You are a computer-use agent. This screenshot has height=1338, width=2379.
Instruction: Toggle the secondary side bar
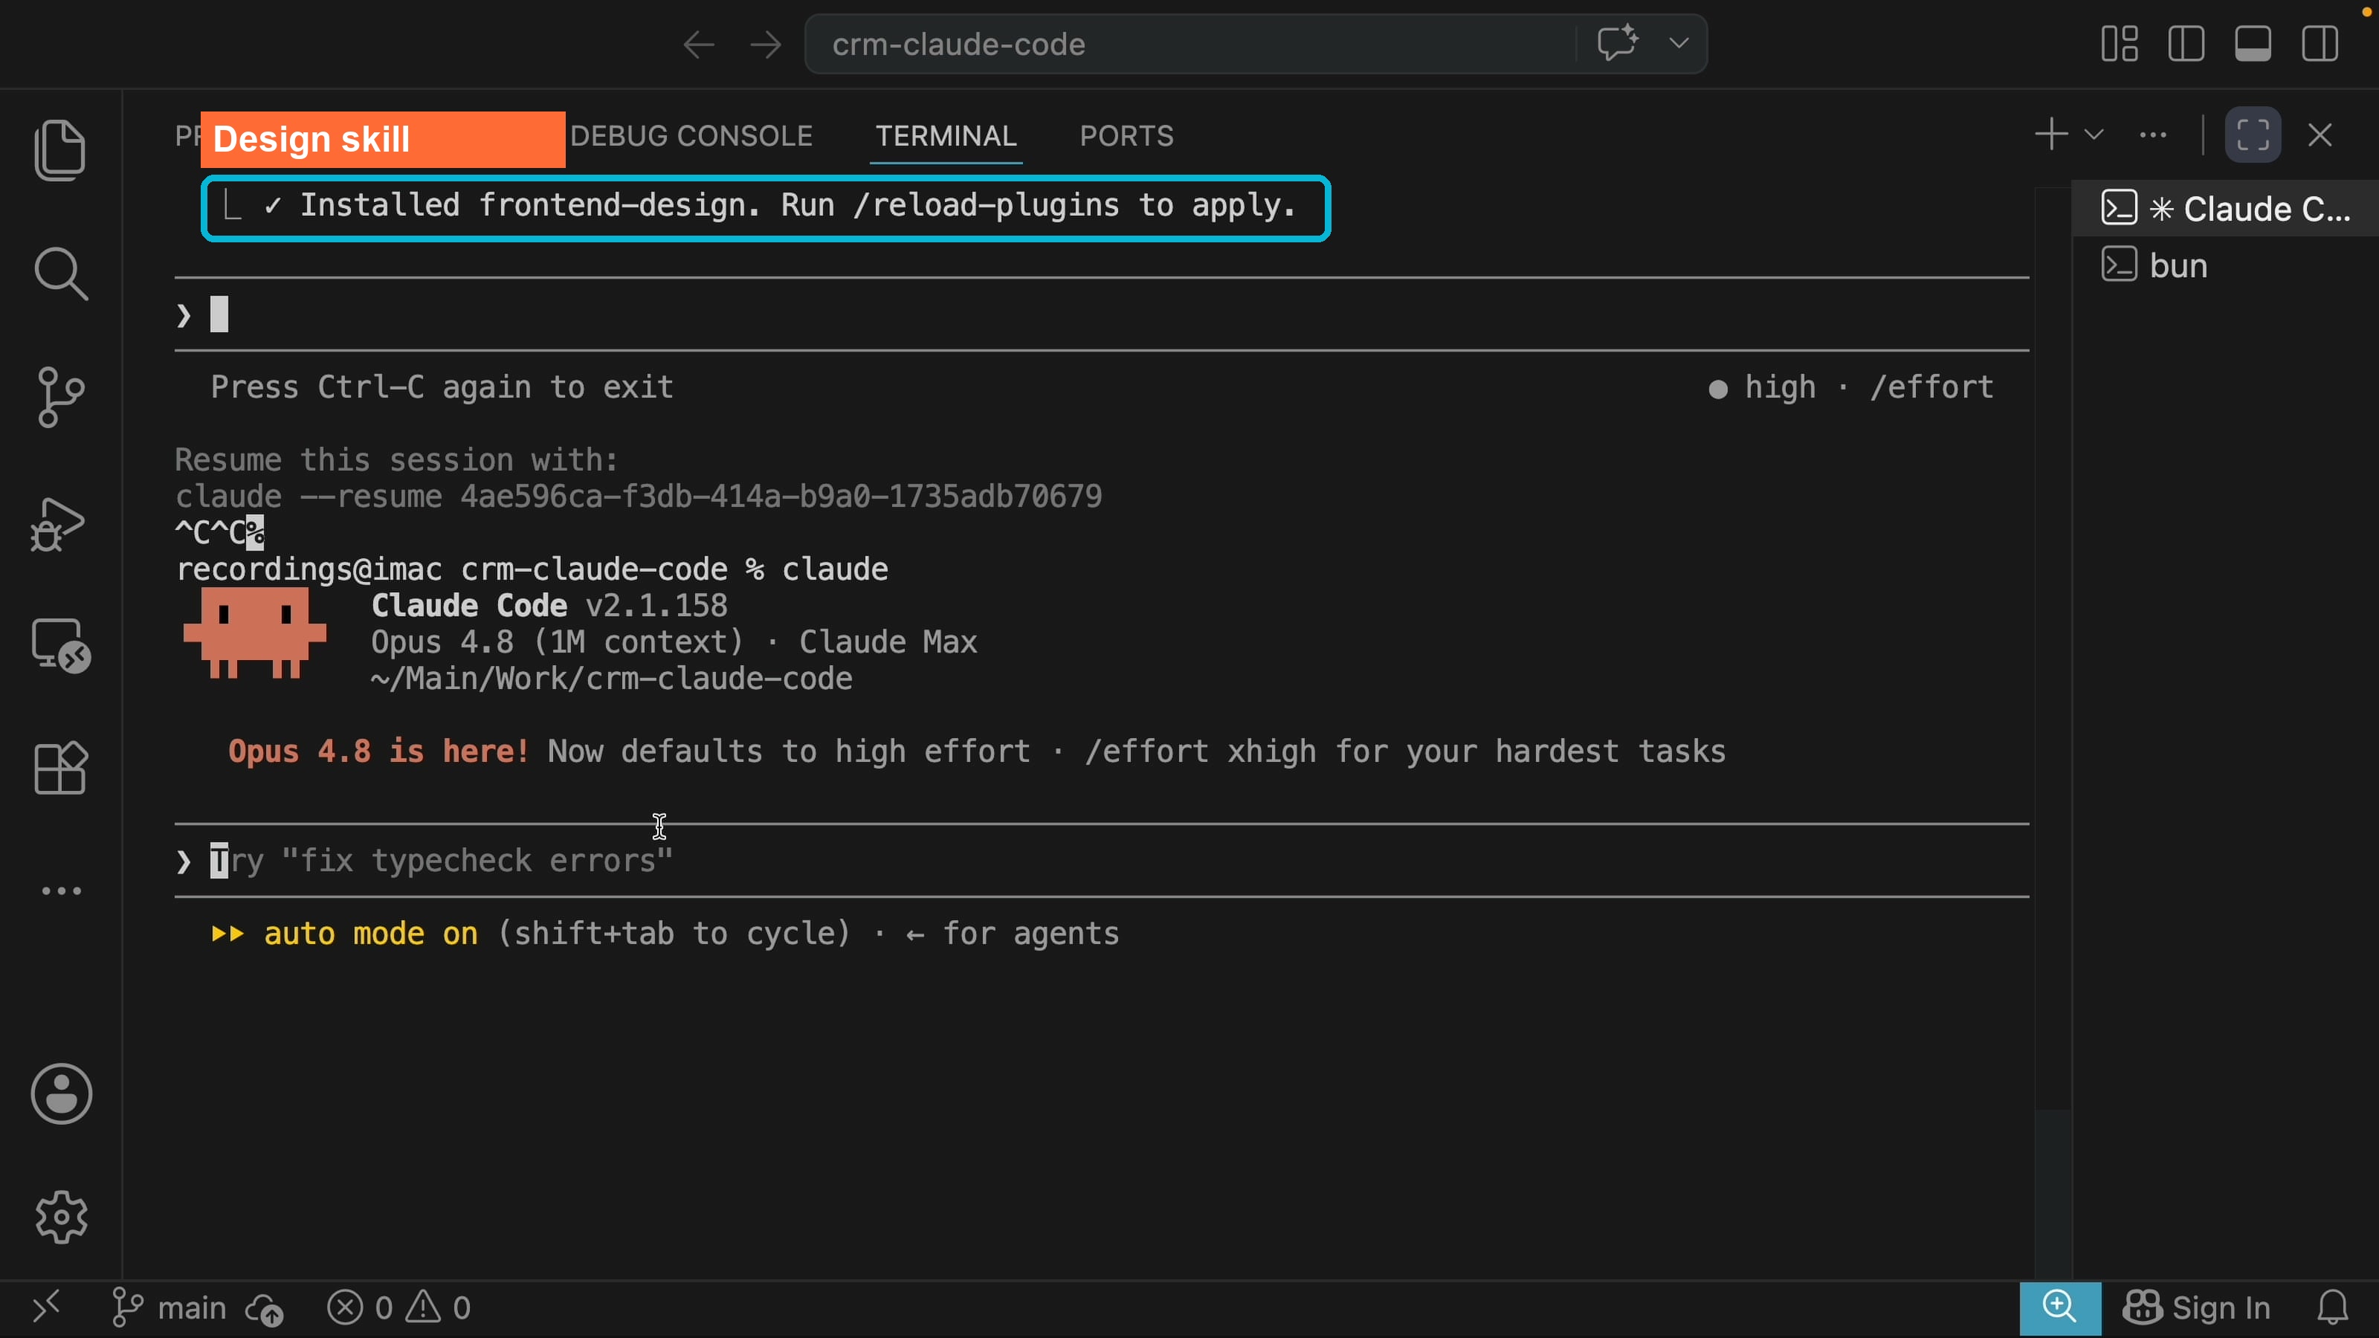[2319, 43]
